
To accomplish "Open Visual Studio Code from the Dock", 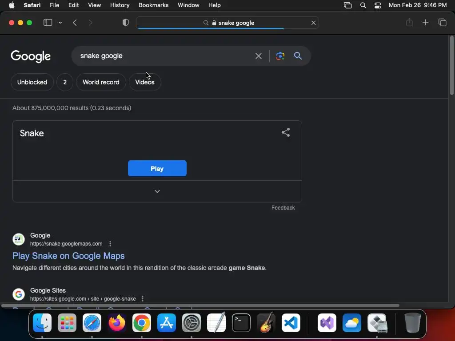I will tap(291, 323).
